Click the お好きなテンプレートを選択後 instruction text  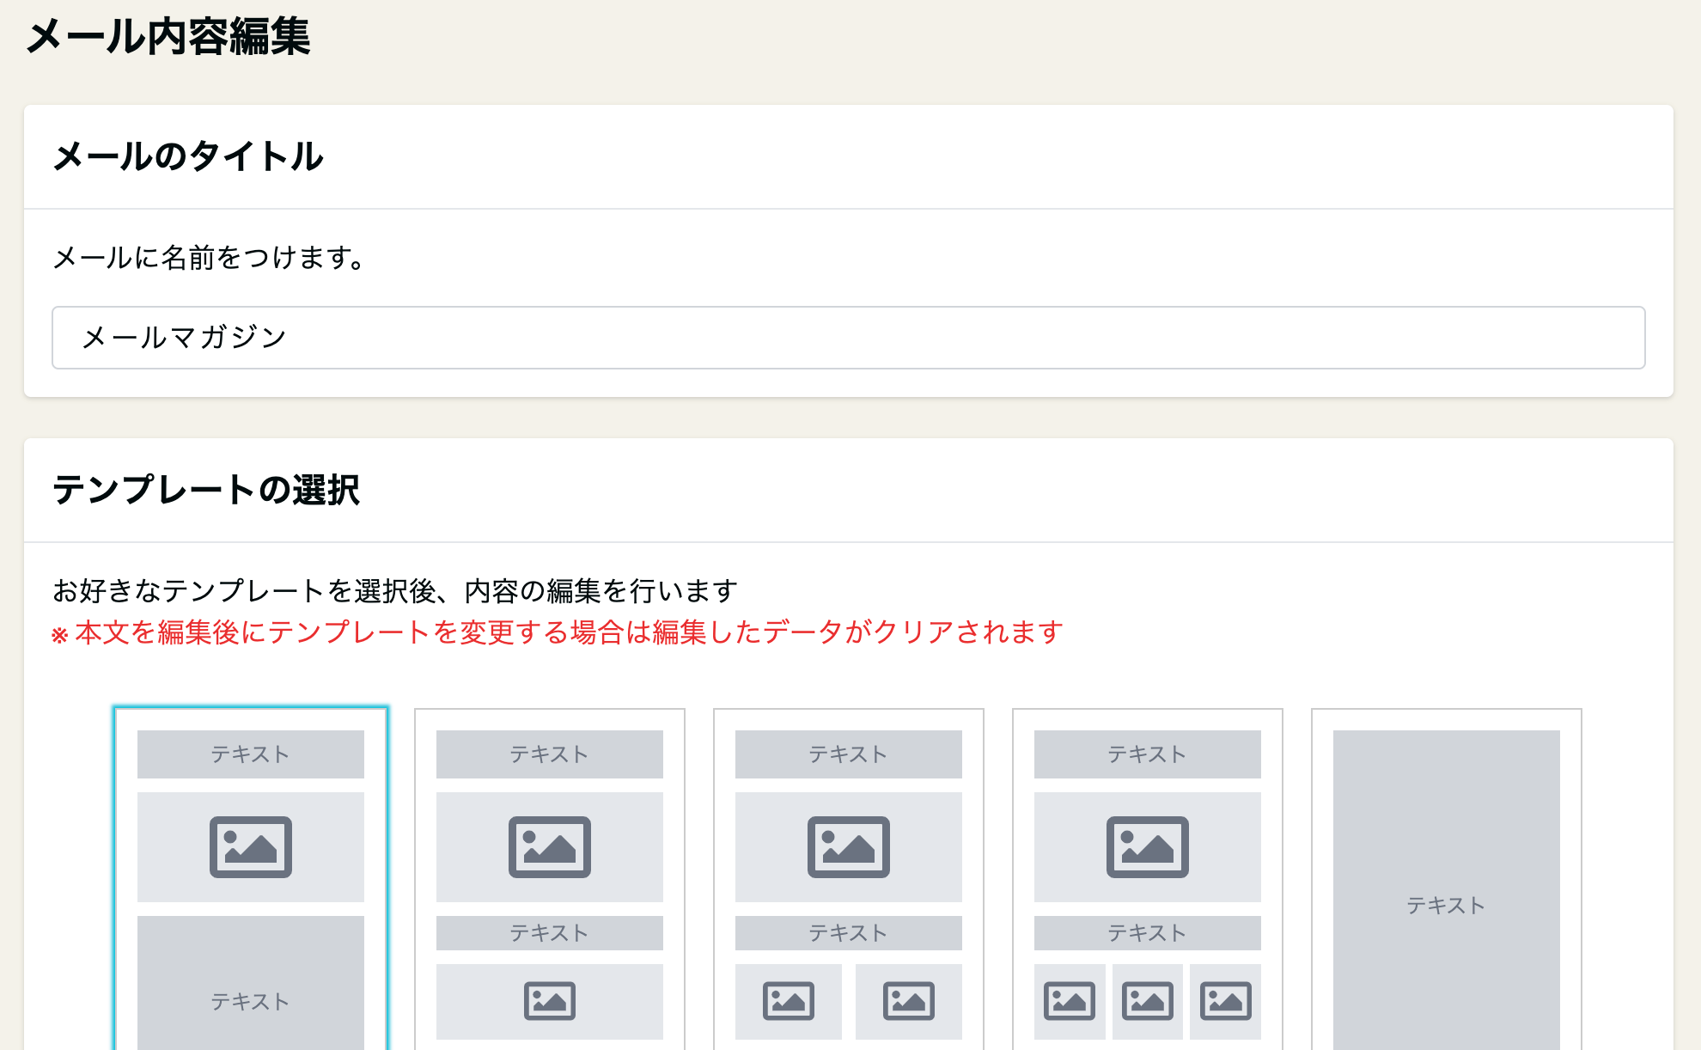395,591
